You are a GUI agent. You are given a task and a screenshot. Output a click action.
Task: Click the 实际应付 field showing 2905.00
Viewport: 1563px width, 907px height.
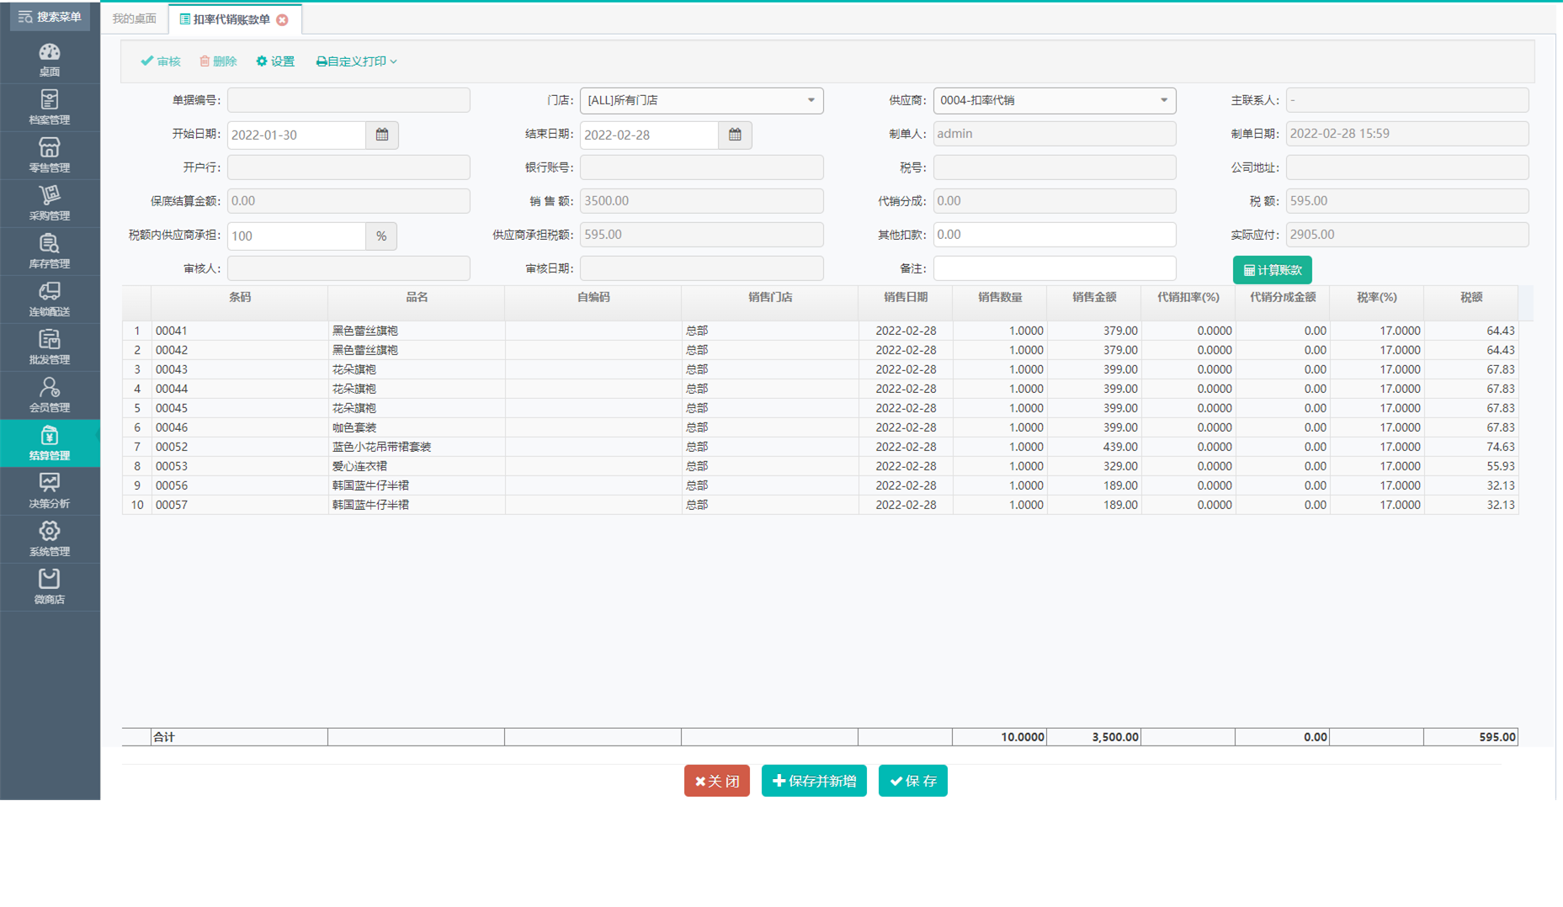[x=1407, y=235]
